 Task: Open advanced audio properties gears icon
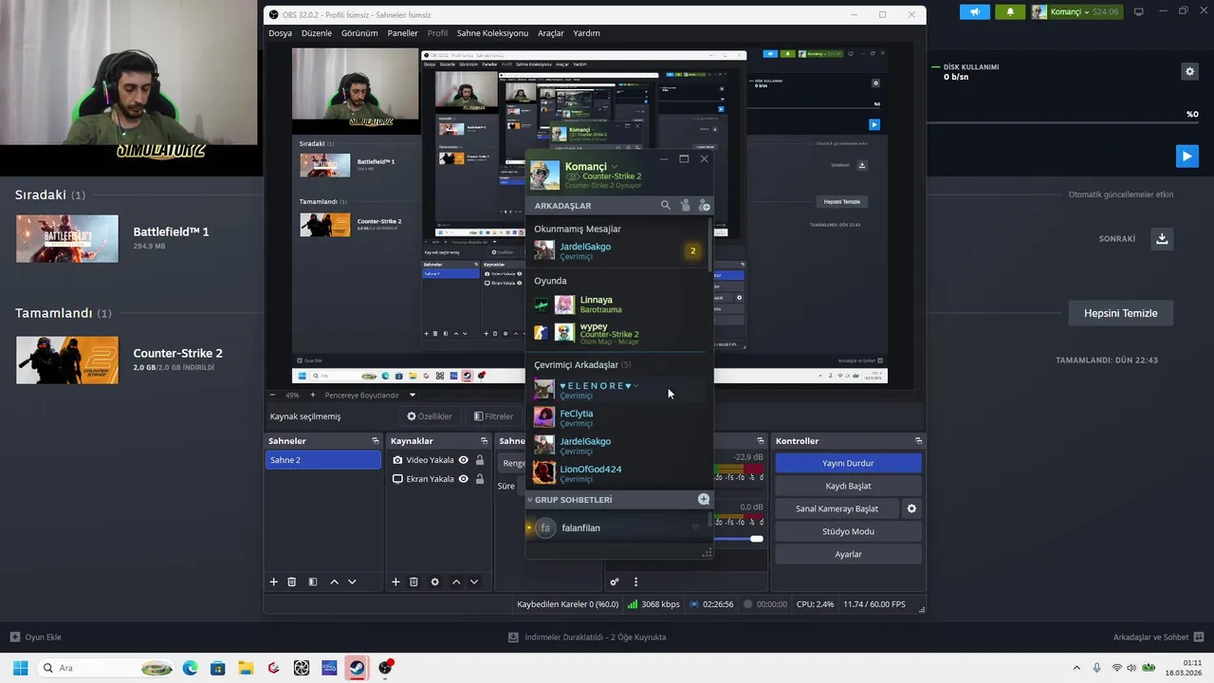(615, 581)
